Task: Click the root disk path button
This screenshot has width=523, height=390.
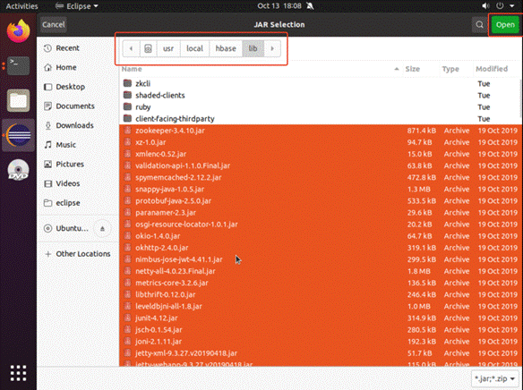Action: pos(148,48)
